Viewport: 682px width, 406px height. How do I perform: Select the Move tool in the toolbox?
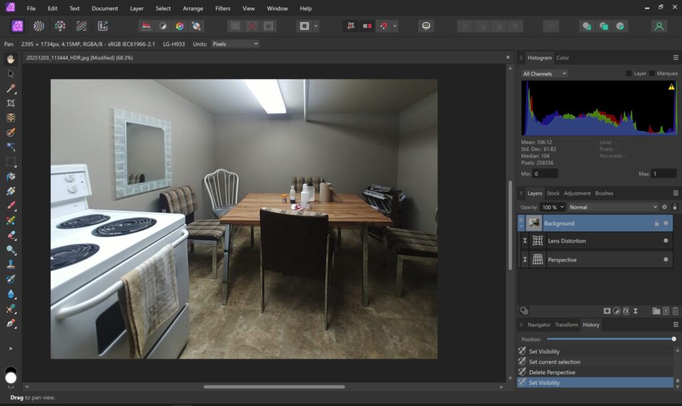[x=11, y=74]
